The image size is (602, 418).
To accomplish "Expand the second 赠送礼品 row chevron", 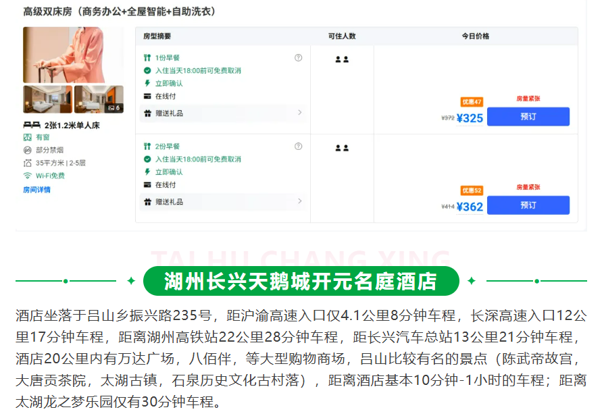I will point(299,201).
